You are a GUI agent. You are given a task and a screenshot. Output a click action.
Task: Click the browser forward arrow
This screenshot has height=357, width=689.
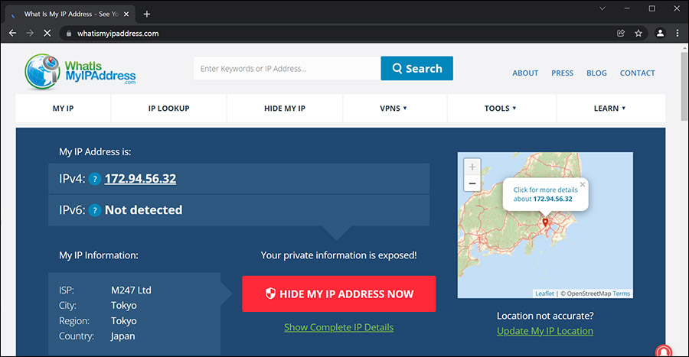click(30, 34)
